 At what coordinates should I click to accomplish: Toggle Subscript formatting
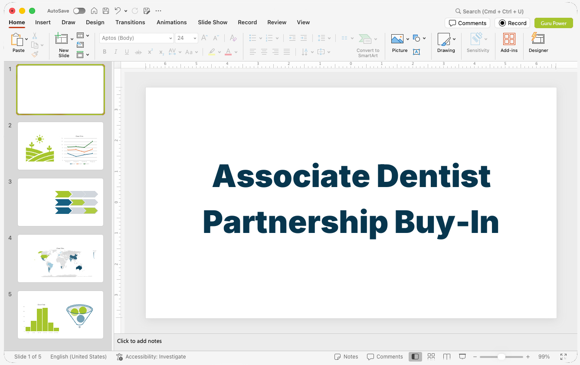tap(161, 52)
